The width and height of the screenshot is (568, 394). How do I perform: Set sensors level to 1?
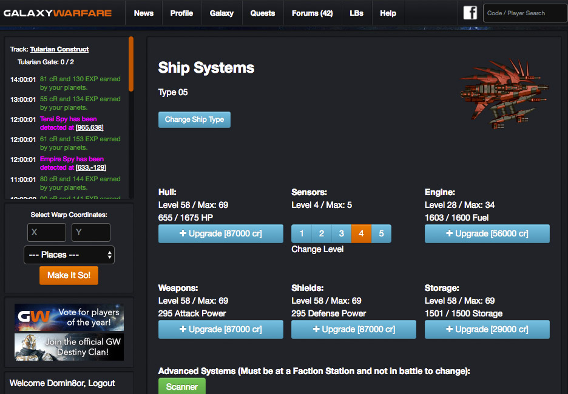click(x=302, y=233)
